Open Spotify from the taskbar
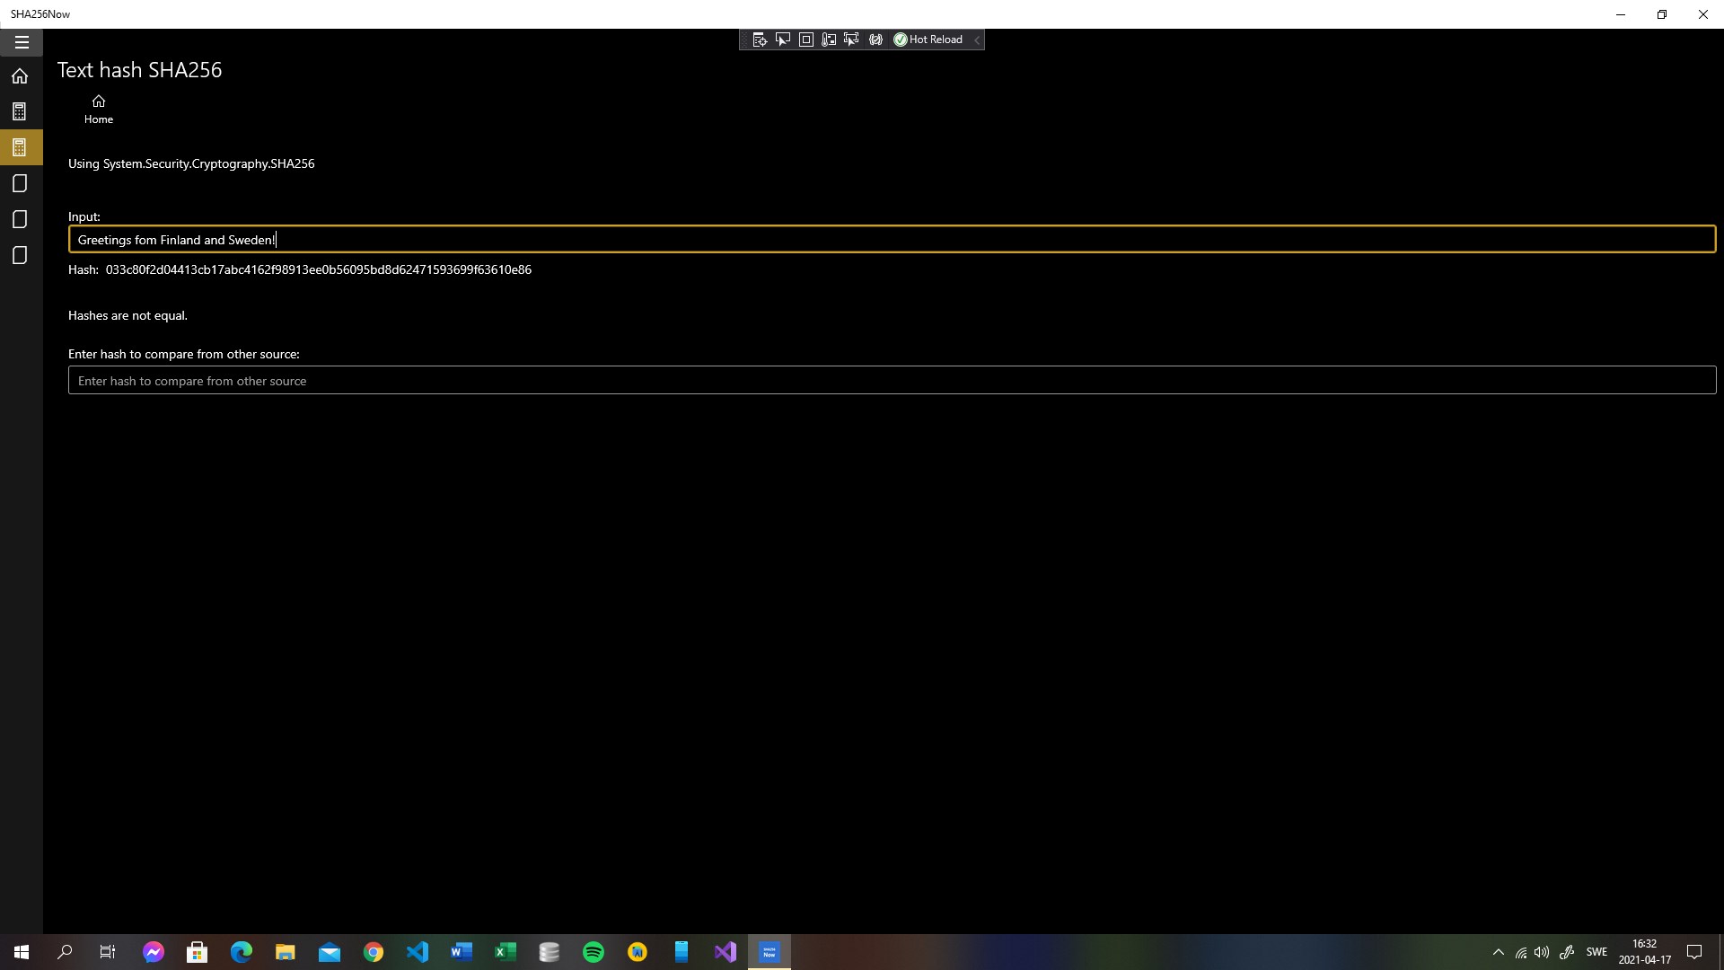The image size is (1724, 970). pyautogui.click(x=594, y=952)
